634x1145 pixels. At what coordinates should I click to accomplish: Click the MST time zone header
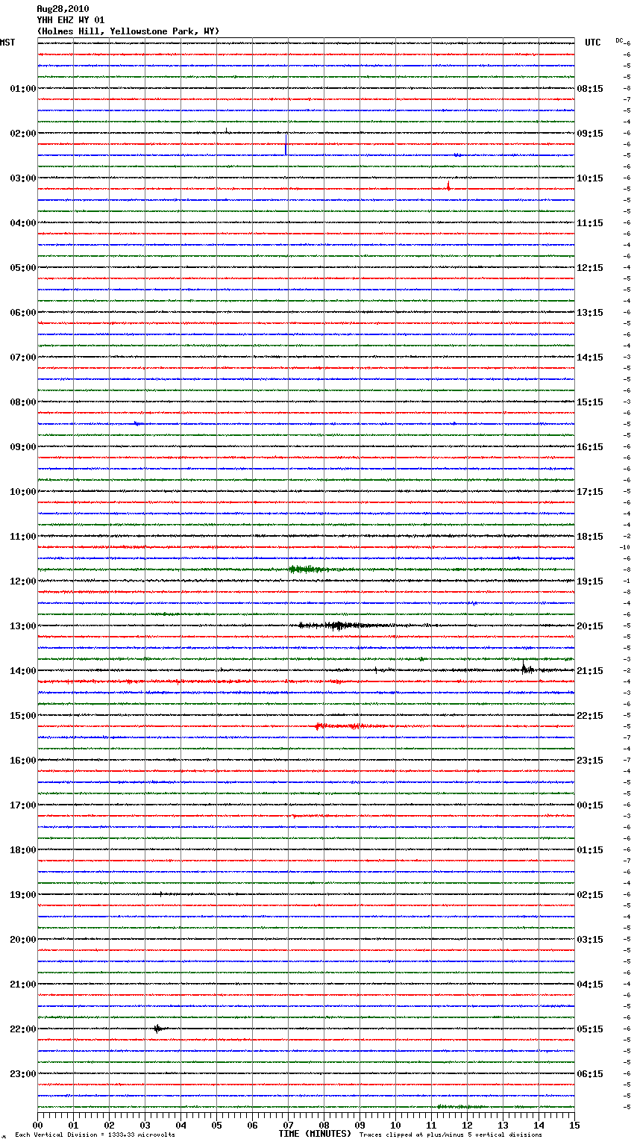point(7,43)
